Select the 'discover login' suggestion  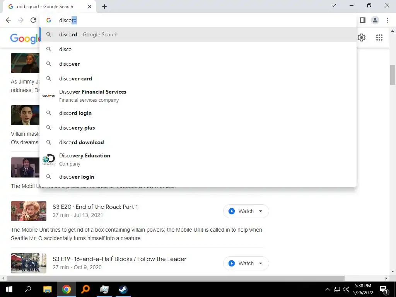click(x=198, y=177)
